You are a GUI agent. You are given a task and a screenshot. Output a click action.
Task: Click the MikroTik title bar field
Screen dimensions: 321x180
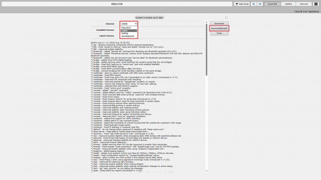pyautogui.click(x=117, y=4)
